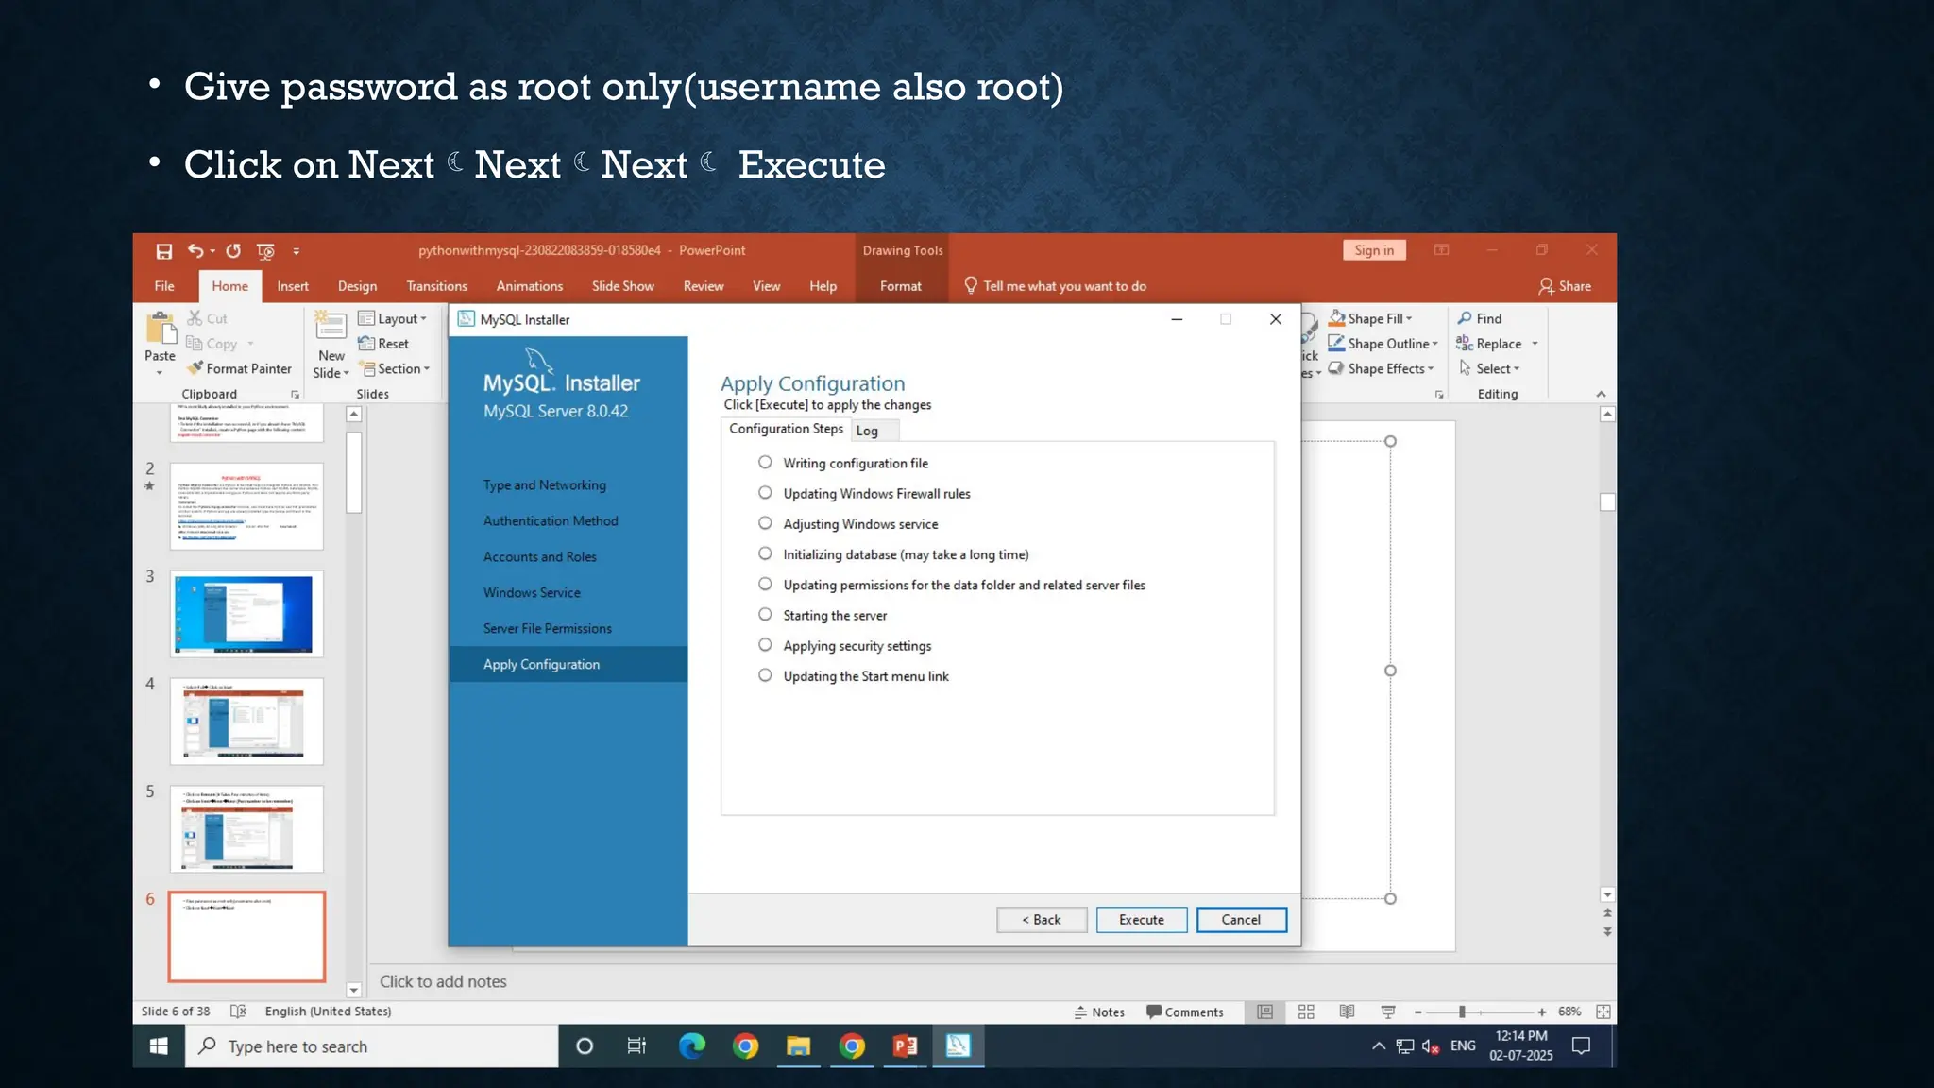
Task: Open the Layout dropdown
Action: point(393,318)
